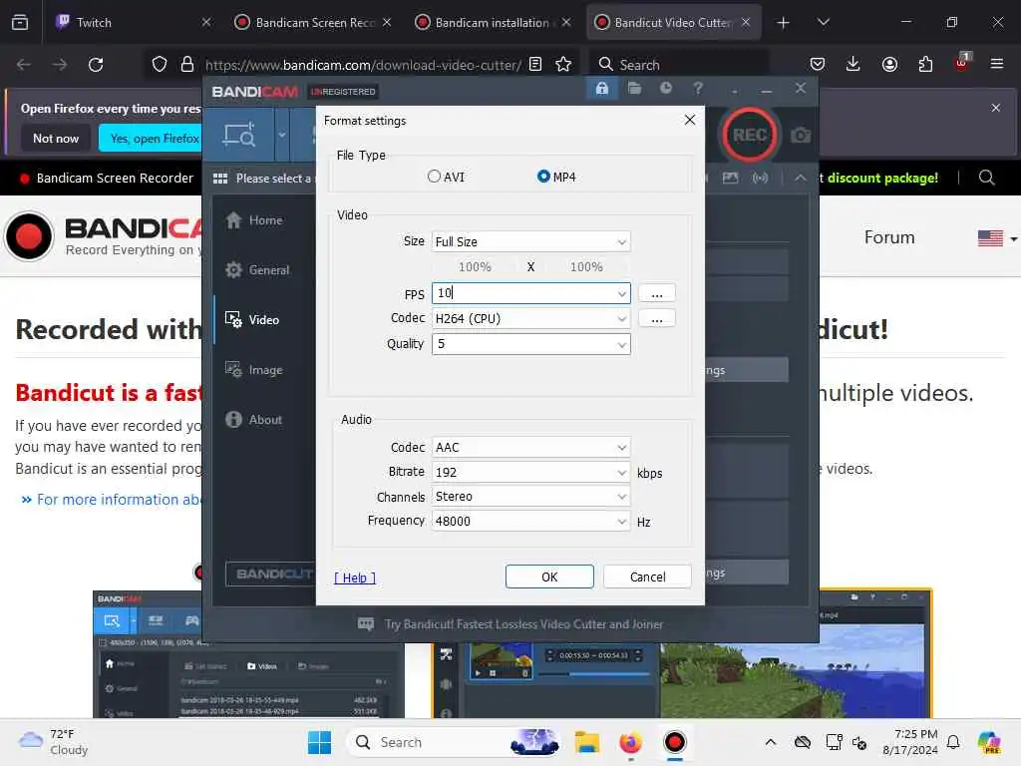Open the video Size dropdown
Screen dimensions: 1021x766
[x=530, y=241]
